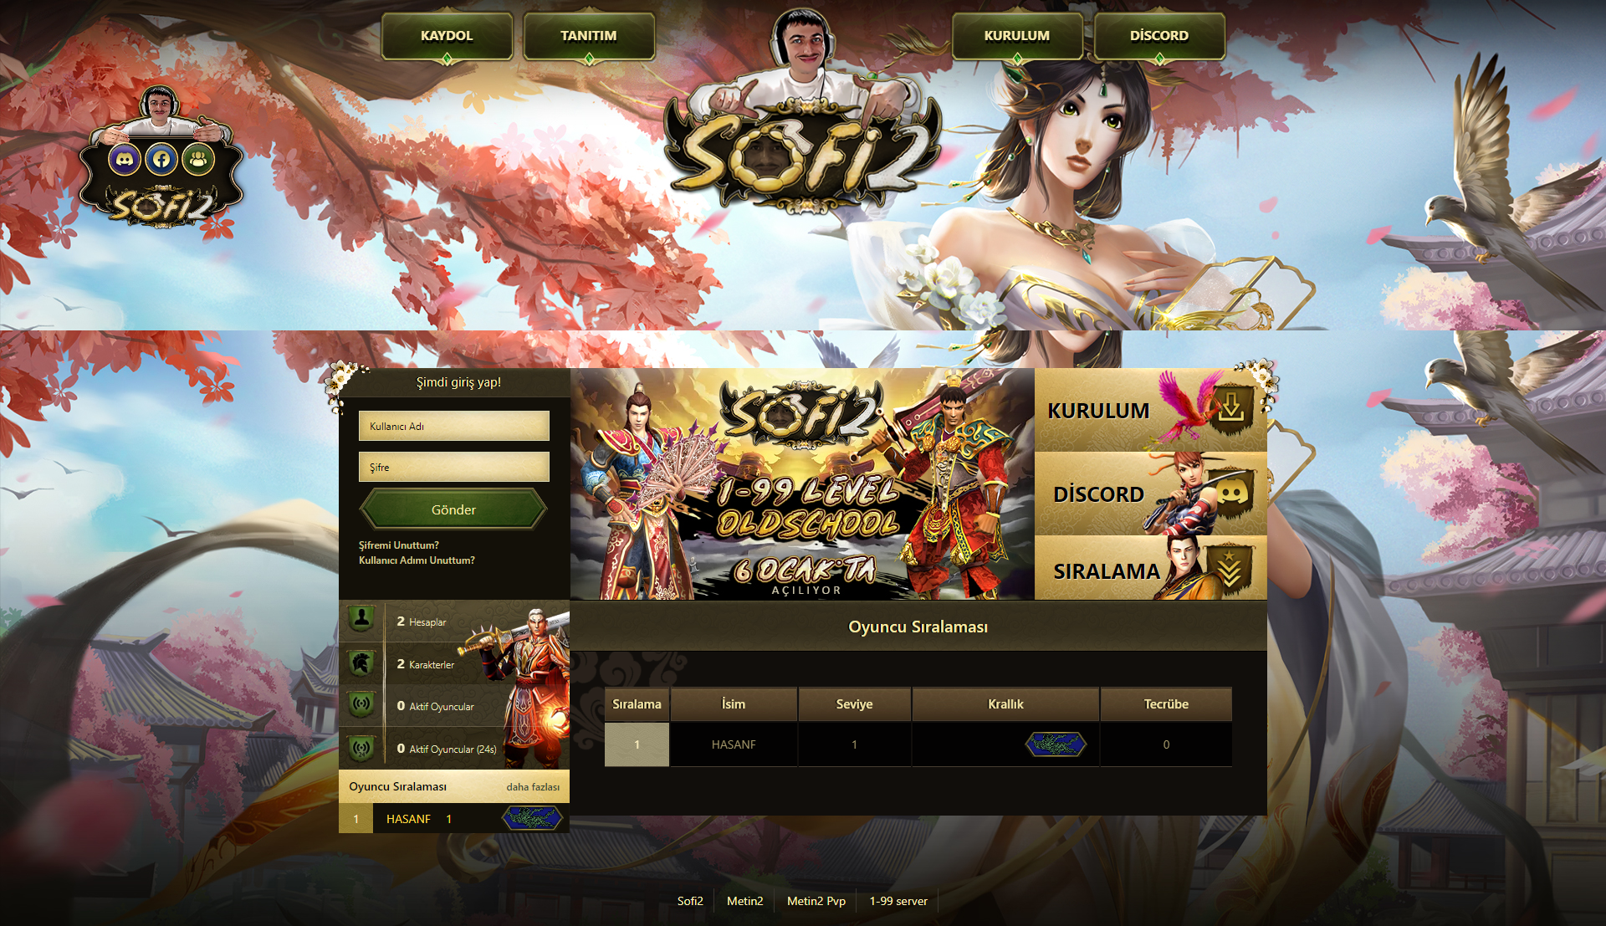
Task: Click the Seviye column header
Action: pos(854,704)
